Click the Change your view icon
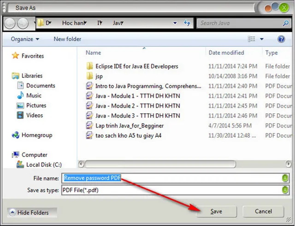Screen dimensions: 295x226 (x=251, y=39)
